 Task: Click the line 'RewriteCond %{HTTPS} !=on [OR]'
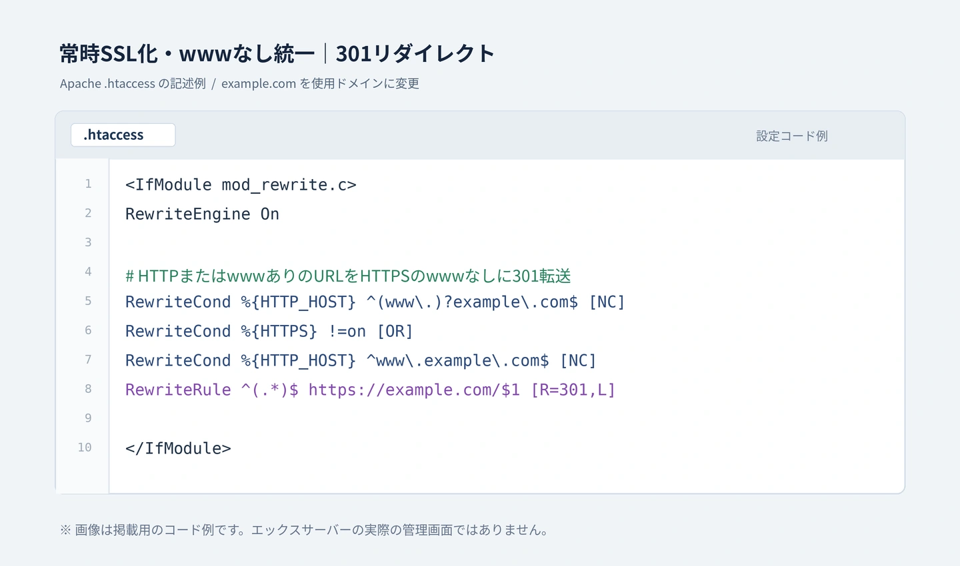[x=269, y=331]
